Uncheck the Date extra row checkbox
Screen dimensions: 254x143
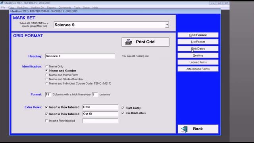pos(46,107)
